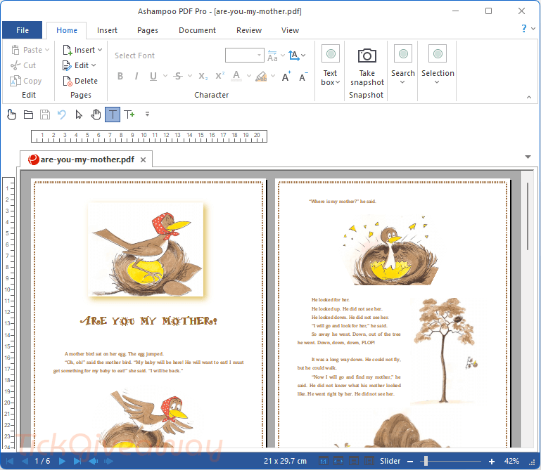
Task: Open the File menu
Action: click(23, 30)
